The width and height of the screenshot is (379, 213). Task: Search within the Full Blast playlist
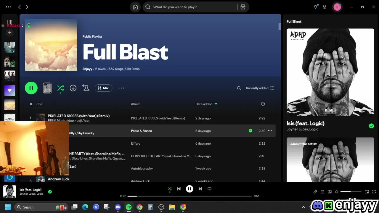point(239,88)
